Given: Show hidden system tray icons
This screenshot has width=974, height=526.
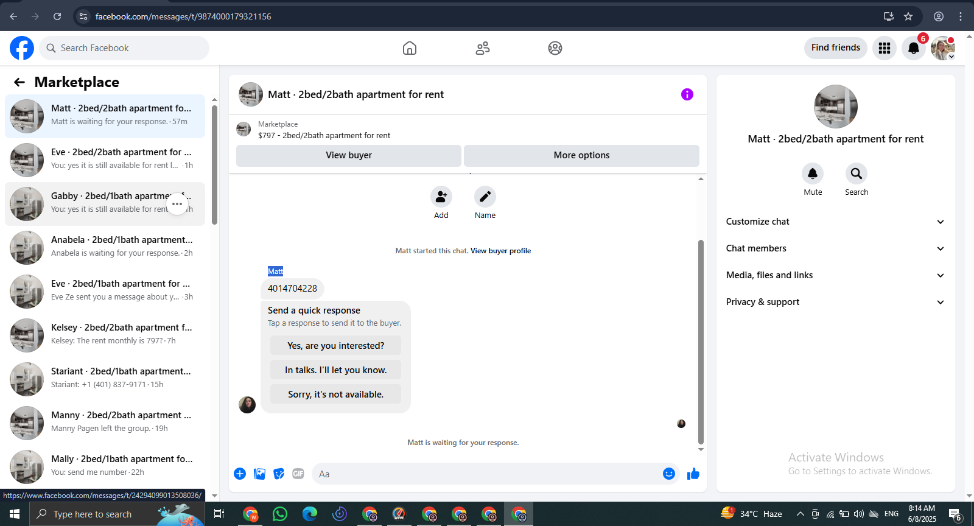Looking at the screenshot, I should pos(801,514).
